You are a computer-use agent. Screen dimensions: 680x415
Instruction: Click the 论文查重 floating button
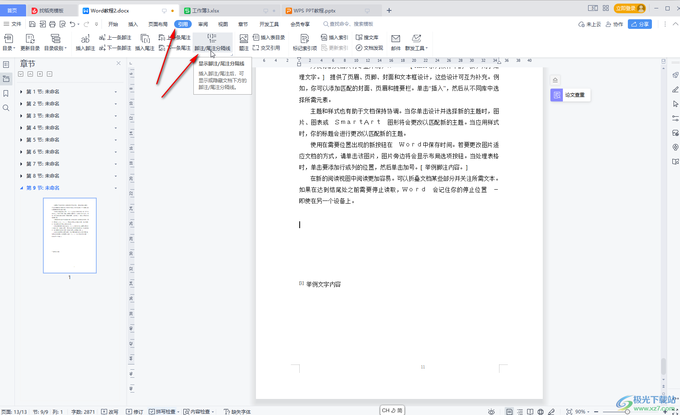570,95
